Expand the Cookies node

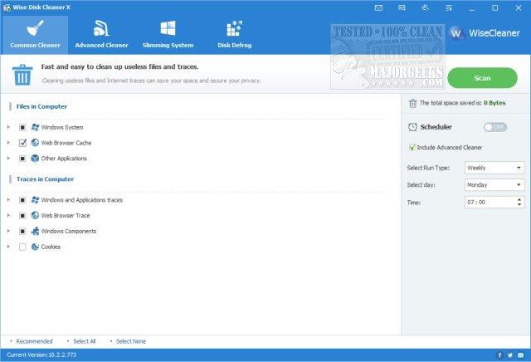click(8, 247)
